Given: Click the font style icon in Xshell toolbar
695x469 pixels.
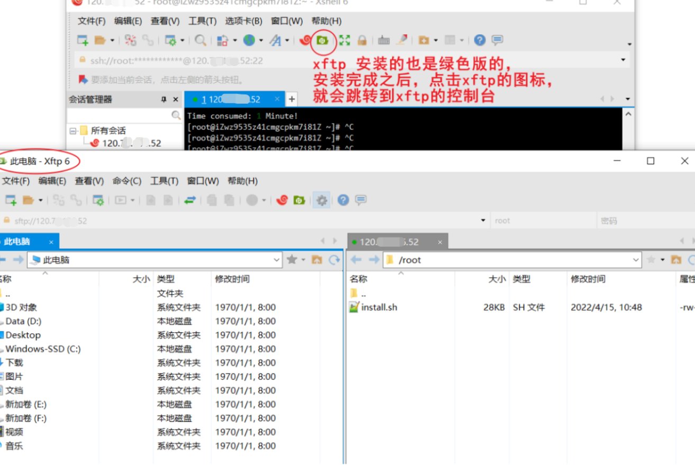Looking at the screenshot, I should point(276,40).
